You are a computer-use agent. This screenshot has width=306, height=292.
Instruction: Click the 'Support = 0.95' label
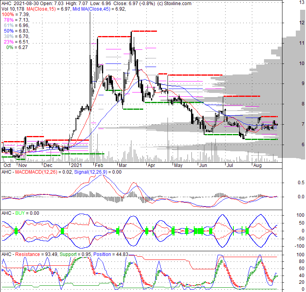point(76,254)
